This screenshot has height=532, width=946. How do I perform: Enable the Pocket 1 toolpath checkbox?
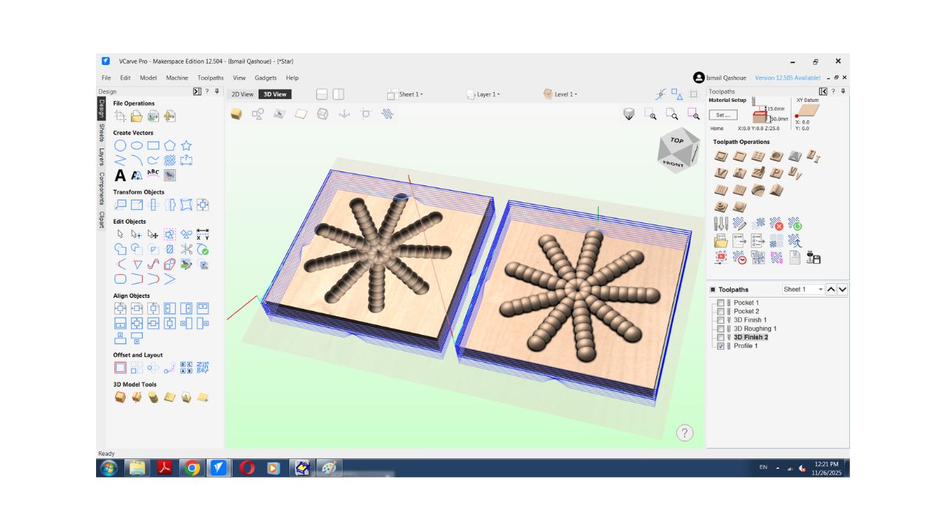(721, 303)
